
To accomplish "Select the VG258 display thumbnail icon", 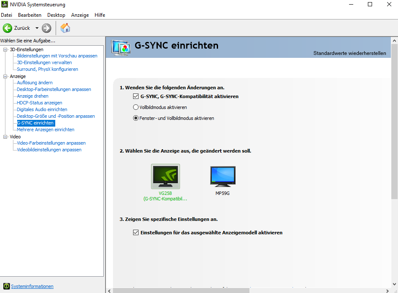I will (x=165, y=176).
